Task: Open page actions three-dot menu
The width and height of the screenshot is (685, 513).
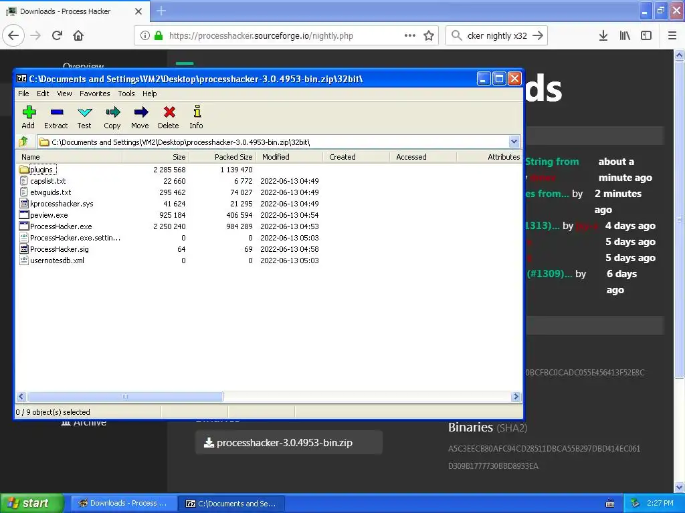Action: point(410,35)
